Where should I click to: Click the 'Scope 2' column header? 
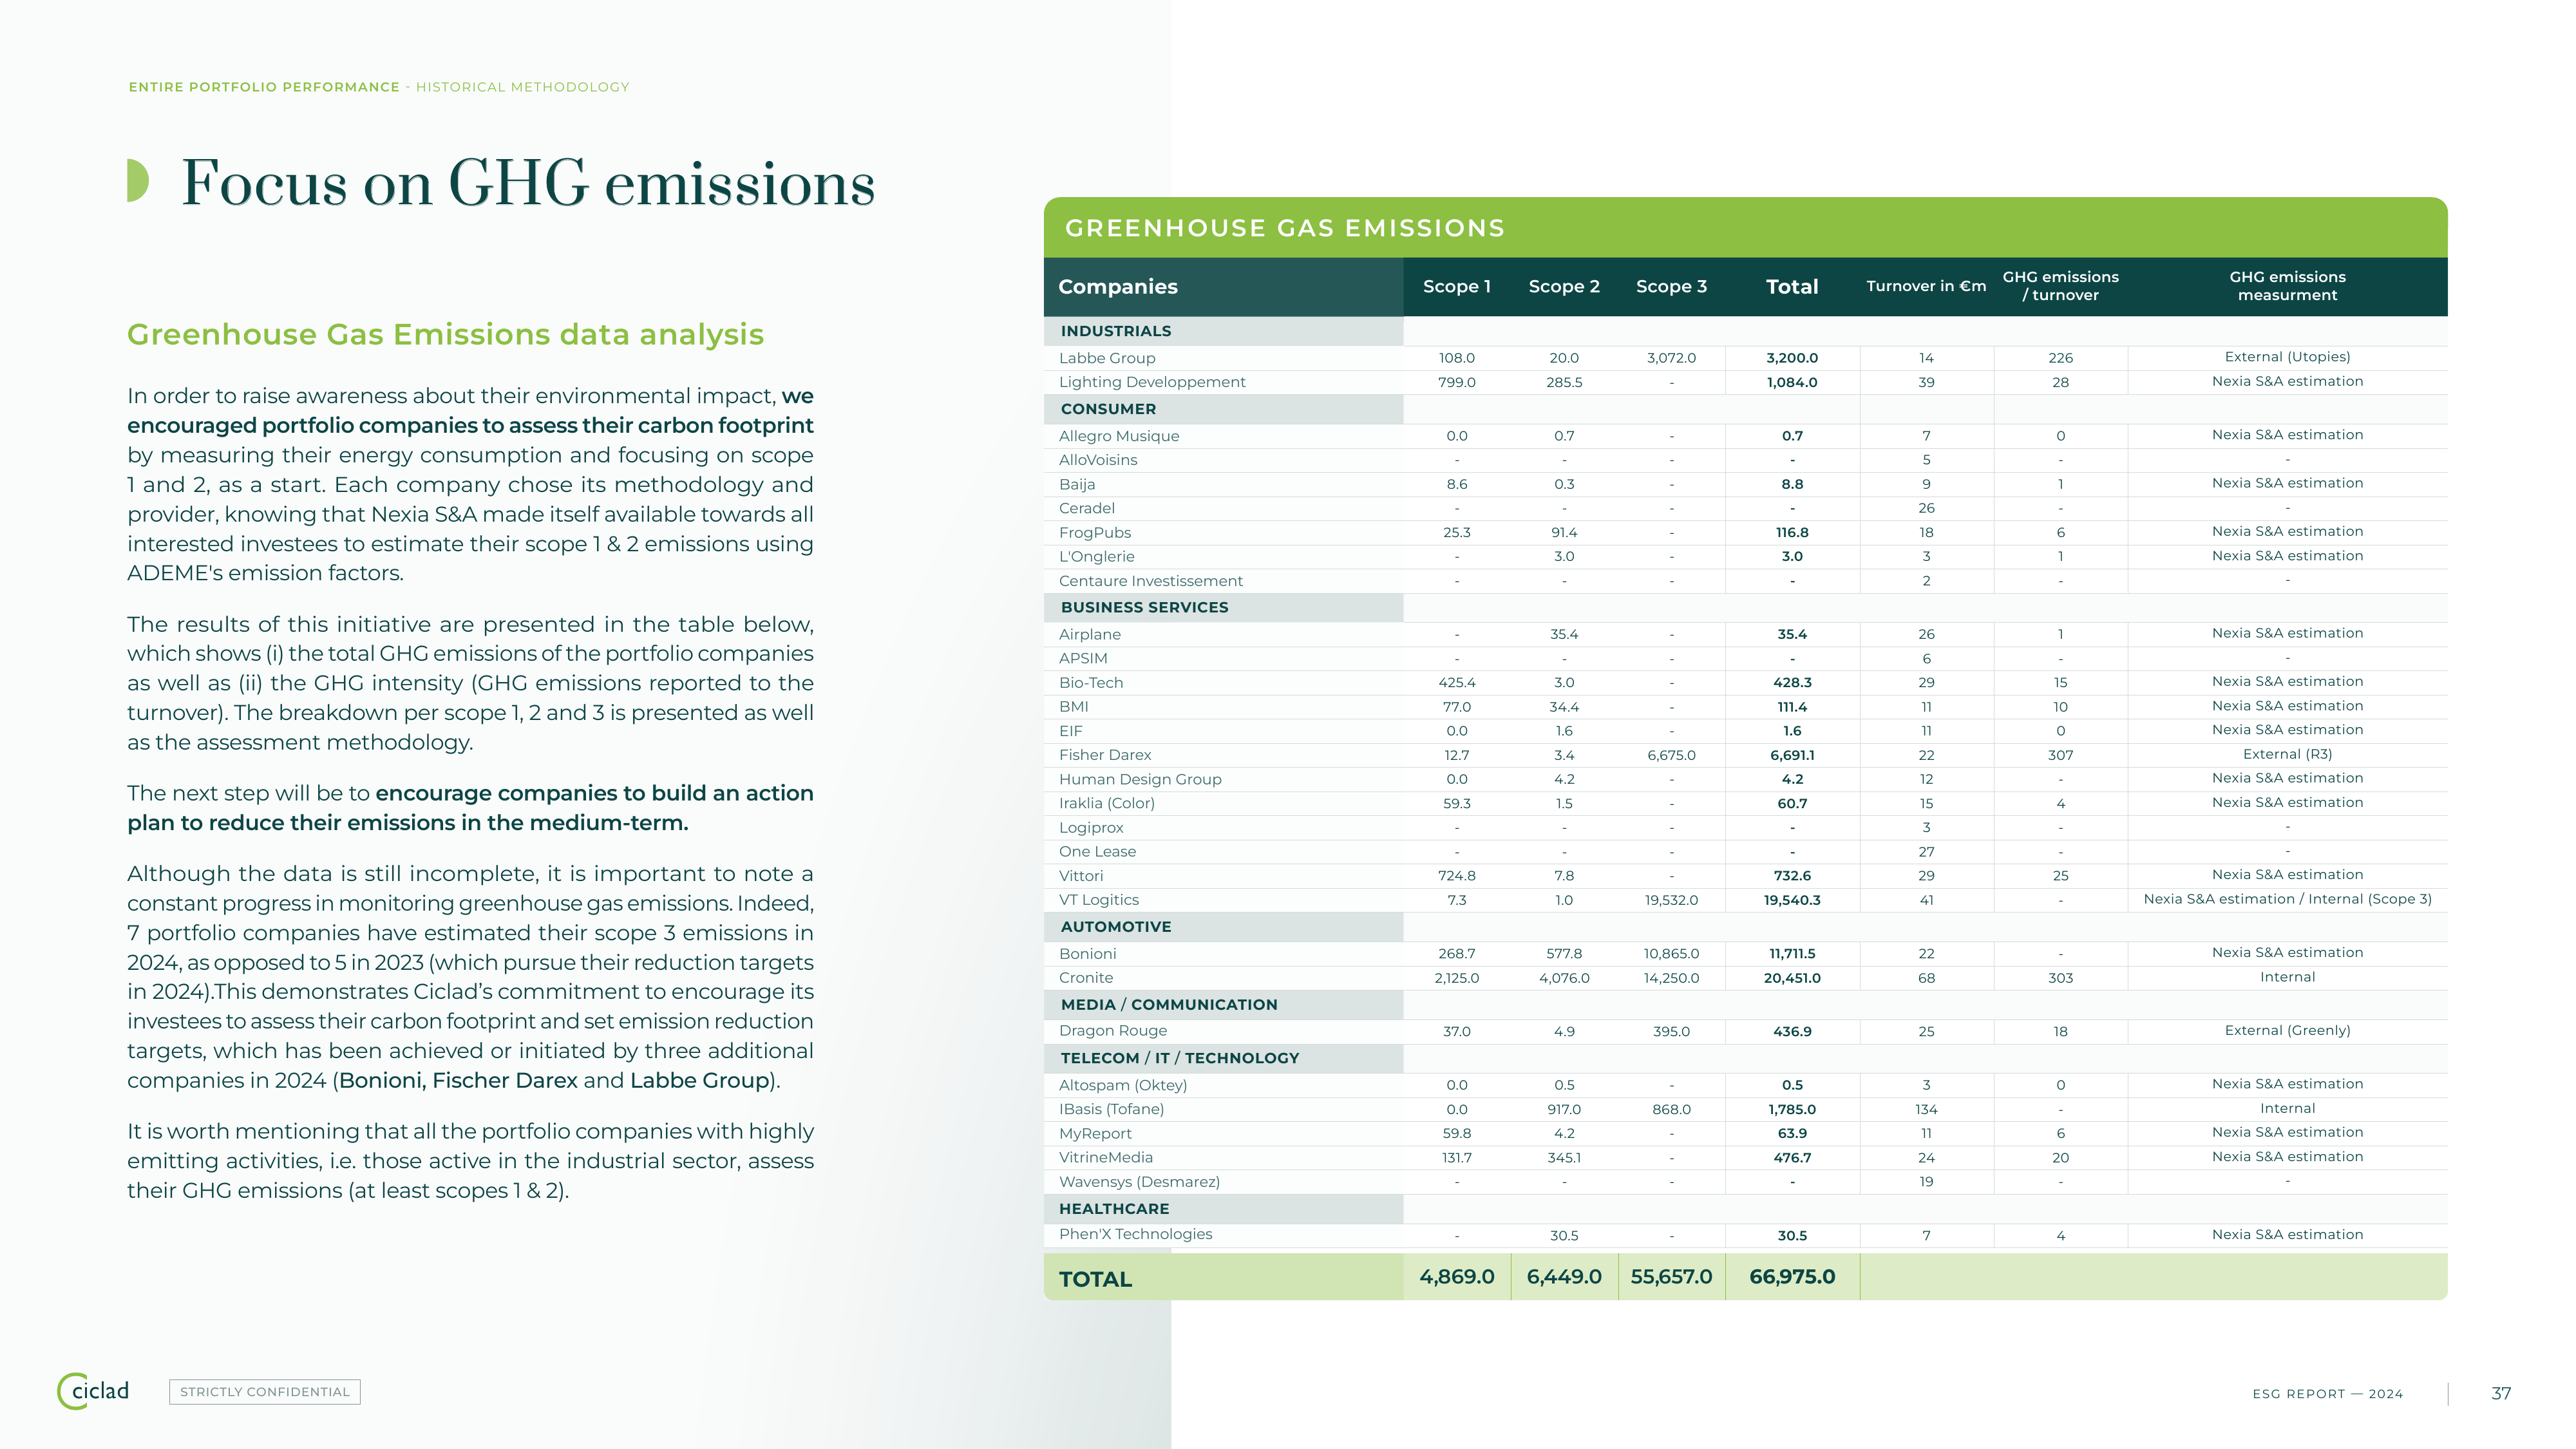click(1564, 286)
